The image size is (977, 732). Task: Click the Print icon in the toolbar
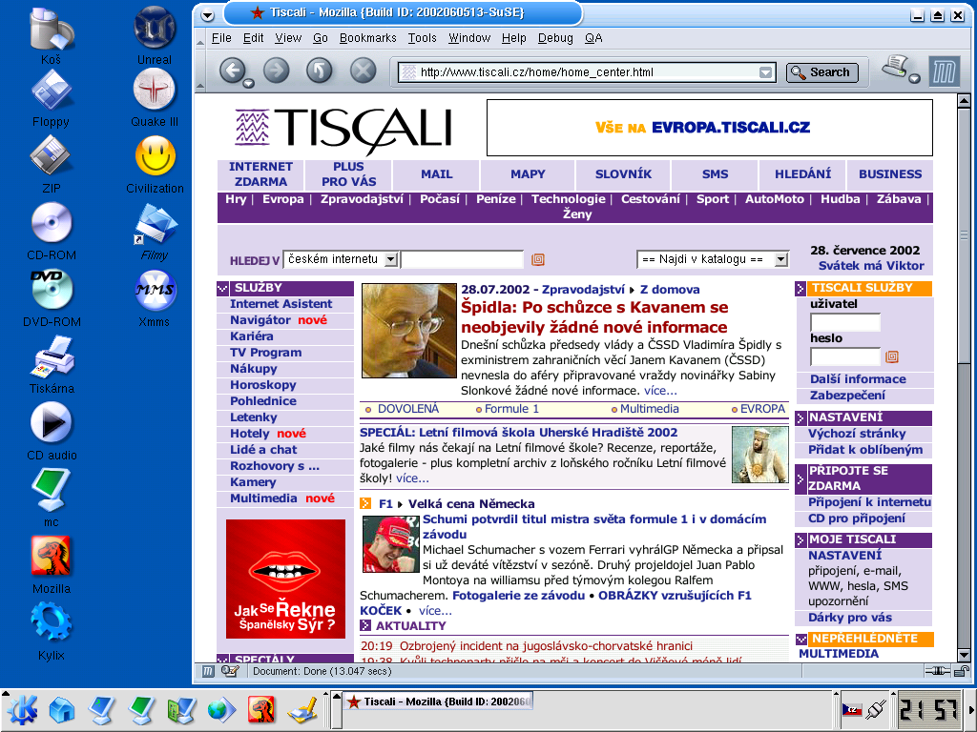click(895, 66)
